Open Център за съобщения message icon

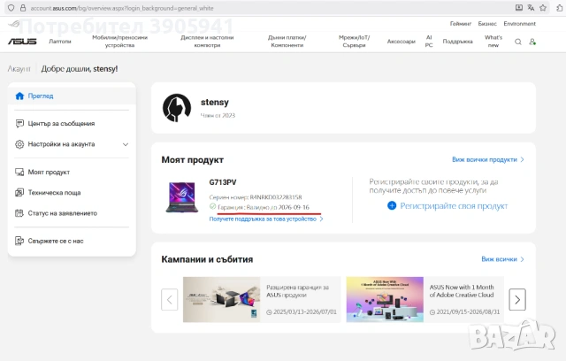[20, 124]
